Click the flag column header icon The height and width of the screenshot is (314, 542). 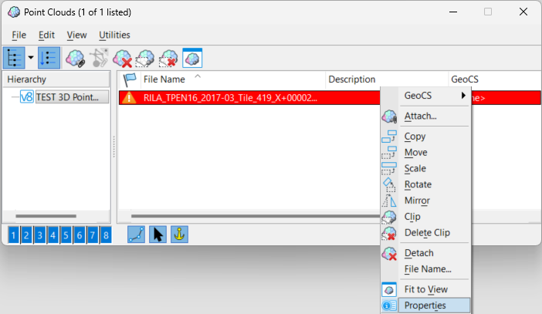(130, 79)
